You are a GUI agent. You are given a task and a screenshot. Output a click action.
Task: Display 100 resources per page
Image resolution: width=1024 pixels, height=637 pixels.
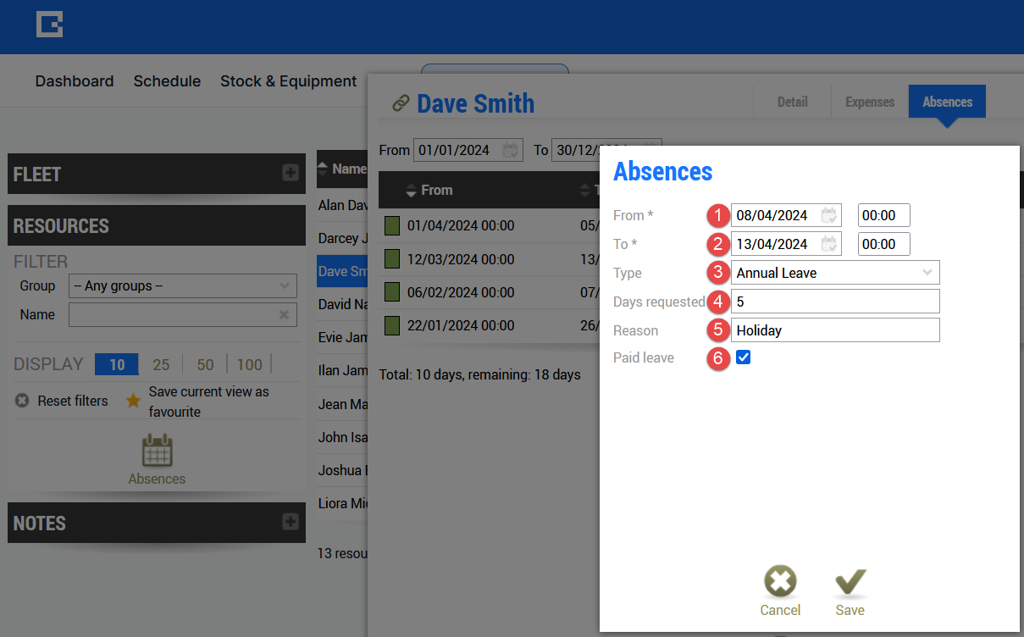[x=250, y=364]
